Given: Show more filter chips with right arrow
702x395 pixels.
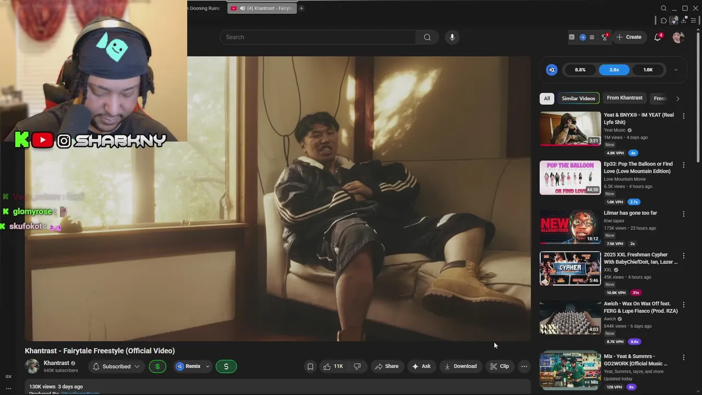Looking at the screenshot, I should pos(677,99).
